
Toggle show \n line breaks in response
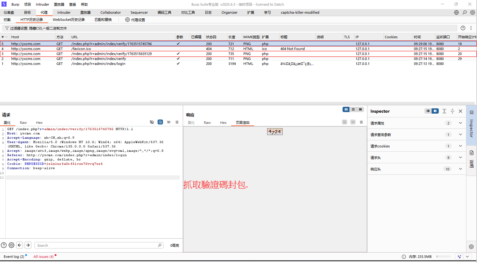point(353,122)
